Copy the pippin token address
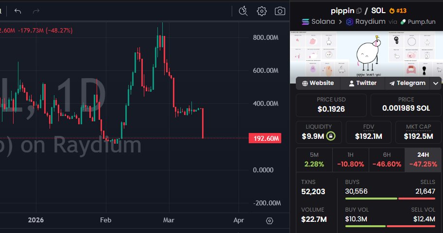Screen dimensions: 443x233 (359, 11)
